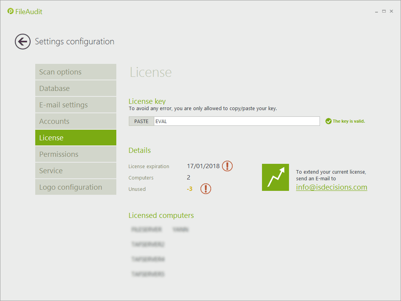
Task: Click the info@isdecisions.com e-mail link
Action: tap(331, 187)
